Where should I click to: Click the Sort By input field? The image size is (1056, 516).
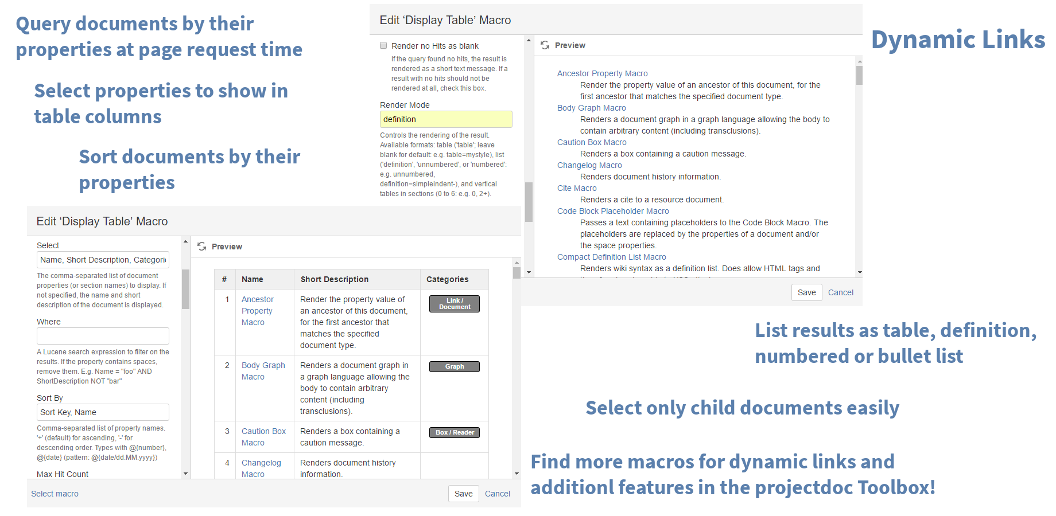coord(103,412)
